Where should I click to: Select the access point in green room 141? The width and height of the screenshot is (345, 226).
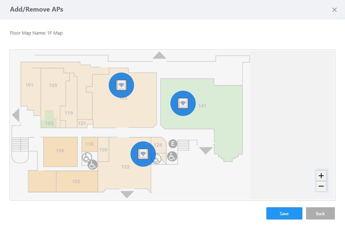(183, 103)
